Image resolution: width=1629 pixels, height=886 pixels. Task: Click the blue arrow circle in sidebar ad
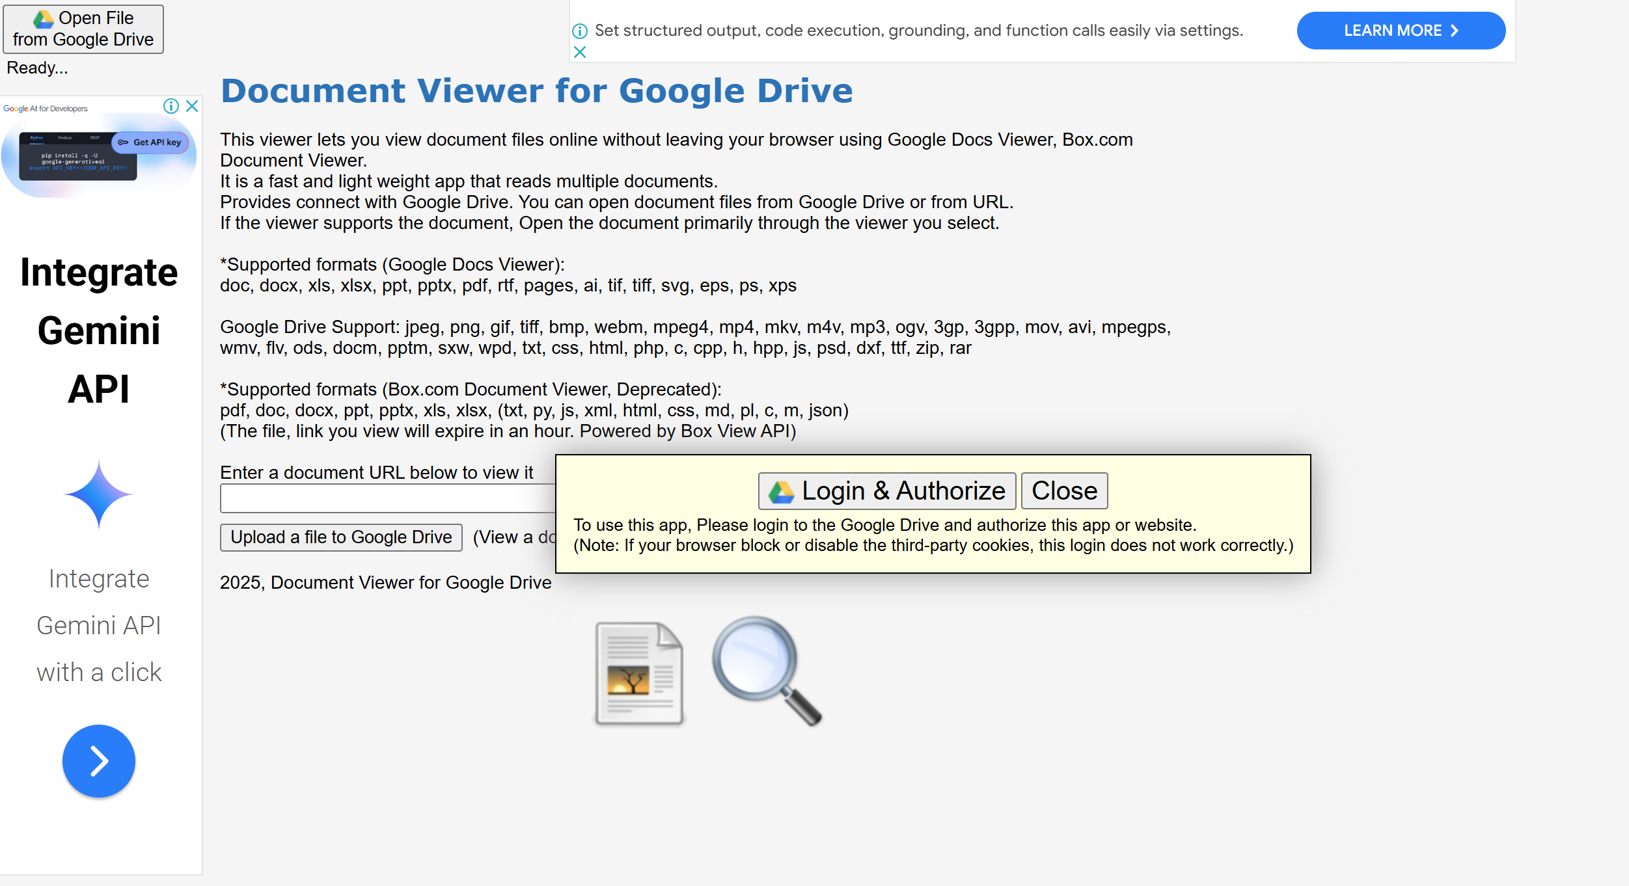click(x=99, y=761)
